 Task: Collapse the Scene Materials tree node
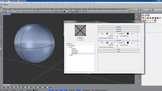click(67, 45)
